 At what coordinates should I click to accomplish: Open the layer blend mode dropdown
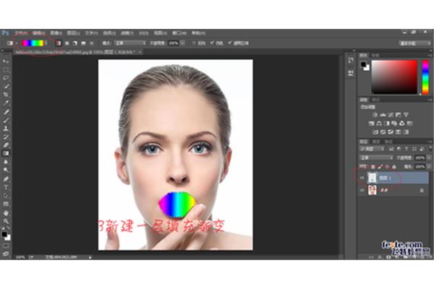[x=376, y=158]
